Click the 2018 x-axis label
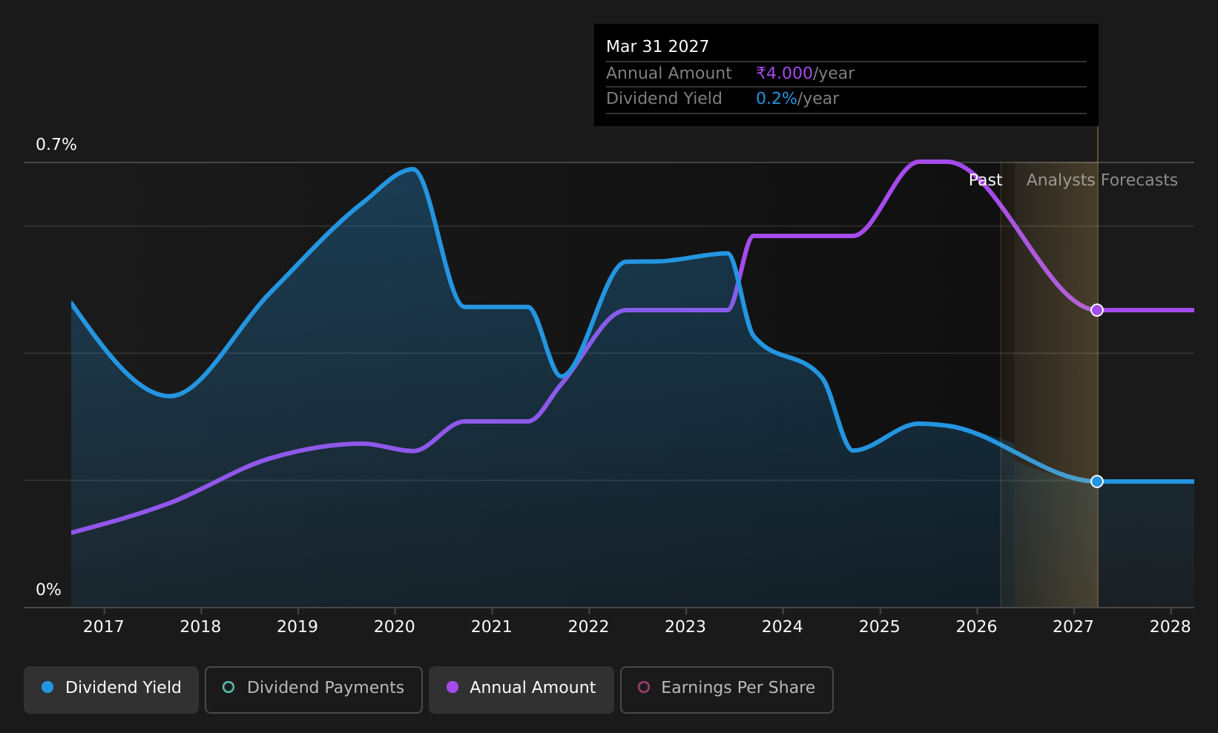 point(200,627)
